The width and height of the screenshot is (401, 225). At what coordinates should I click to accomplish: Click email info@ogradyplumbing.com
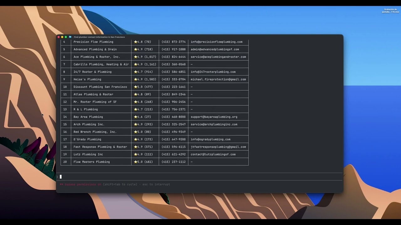pyautogui.click(x=211, y=139)
